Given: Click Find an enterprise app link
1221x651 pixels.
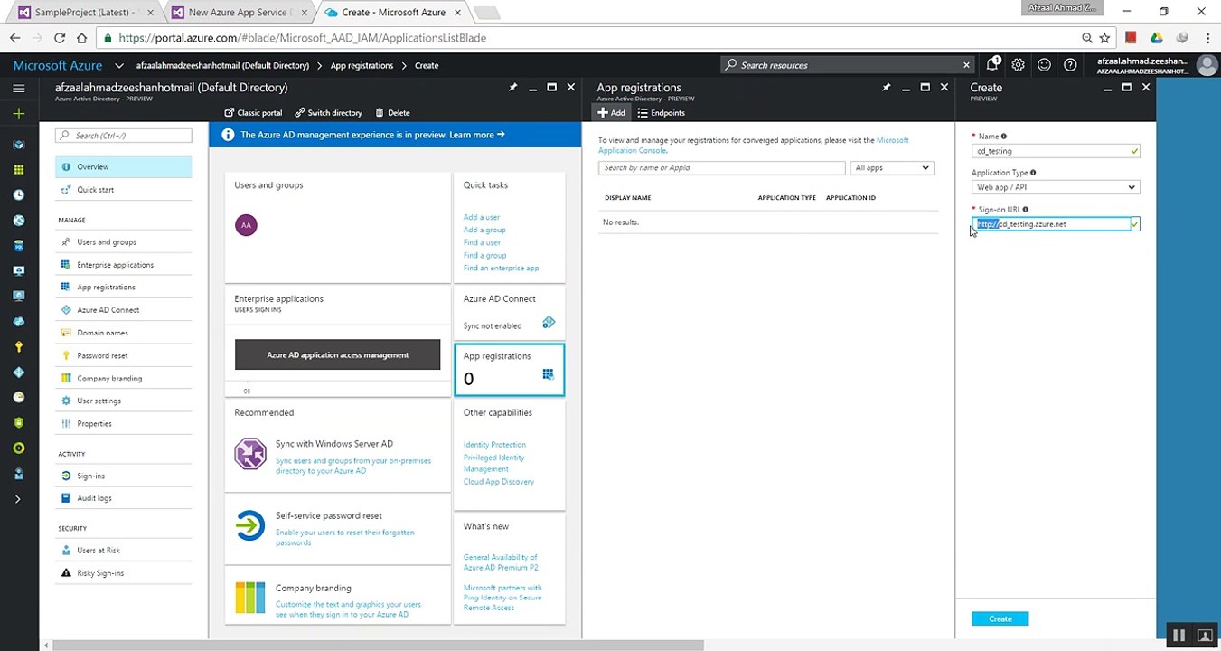Looking at the screenshot, I should [x=501, y=268].
